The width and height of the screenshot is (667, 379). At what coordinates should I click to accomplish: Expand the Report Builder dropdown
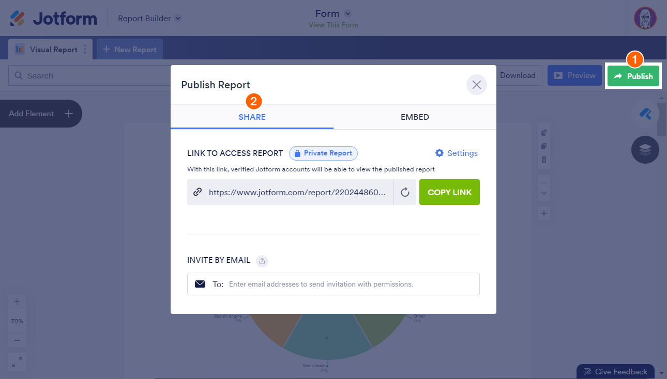(x=177, y=19)
